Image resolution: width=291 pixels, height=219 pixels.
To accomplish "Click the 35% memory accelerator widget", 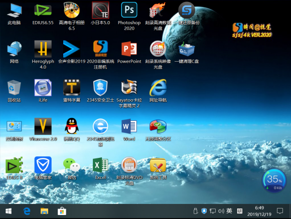I will click(x=274, y=180).
